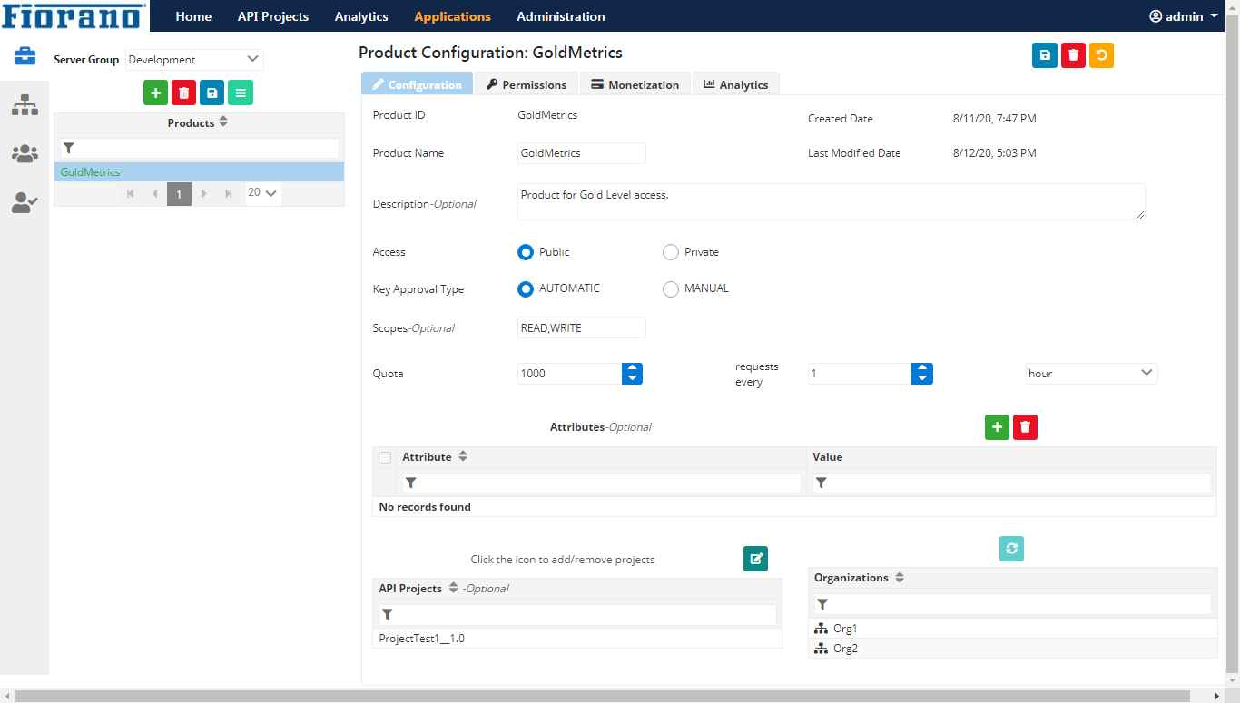Open Analytics in the top navigation
The width and height of the screenshot is (1240, 703).
(x=361, y=16)
